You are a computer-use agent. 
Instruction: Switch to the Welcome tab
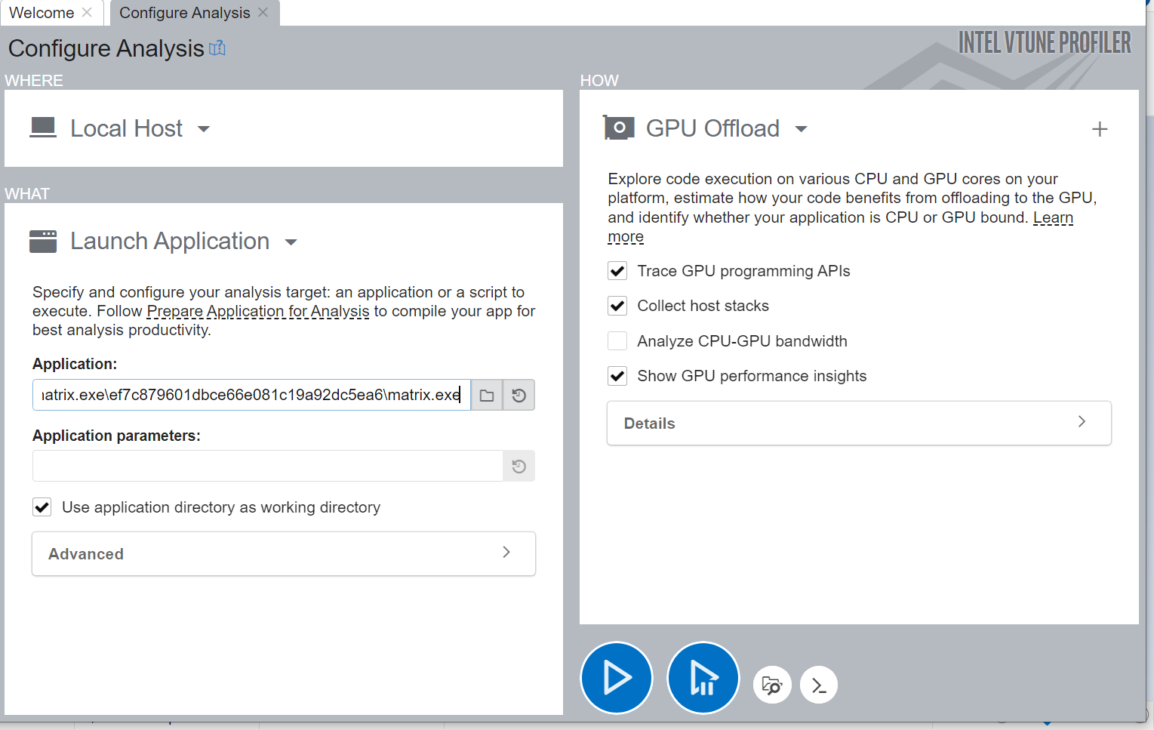coord(42,13)
